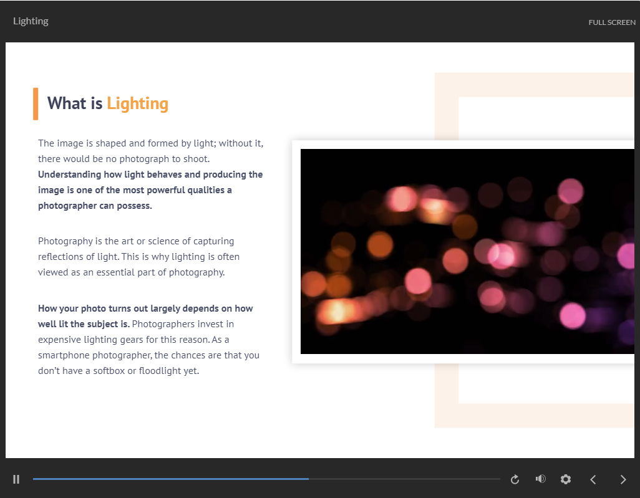
Task: Enter FULL SCREEN mode
Action: click(x=612, y=22)
